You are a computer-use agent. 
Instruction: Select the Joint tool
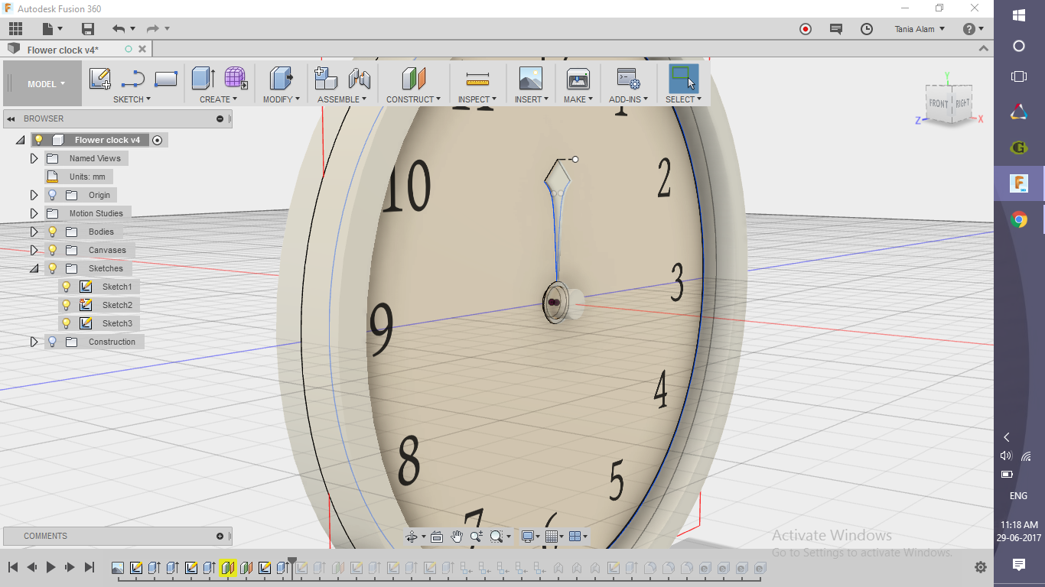(x=359, y=78)
